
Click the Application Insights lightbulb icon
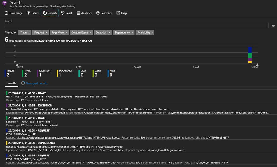pyautogui.click(x=5, y=3)
